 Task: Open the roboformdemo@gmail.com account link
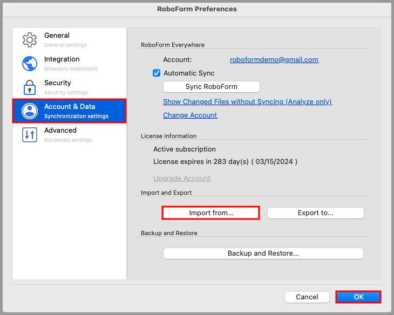(x=274, y=60)
